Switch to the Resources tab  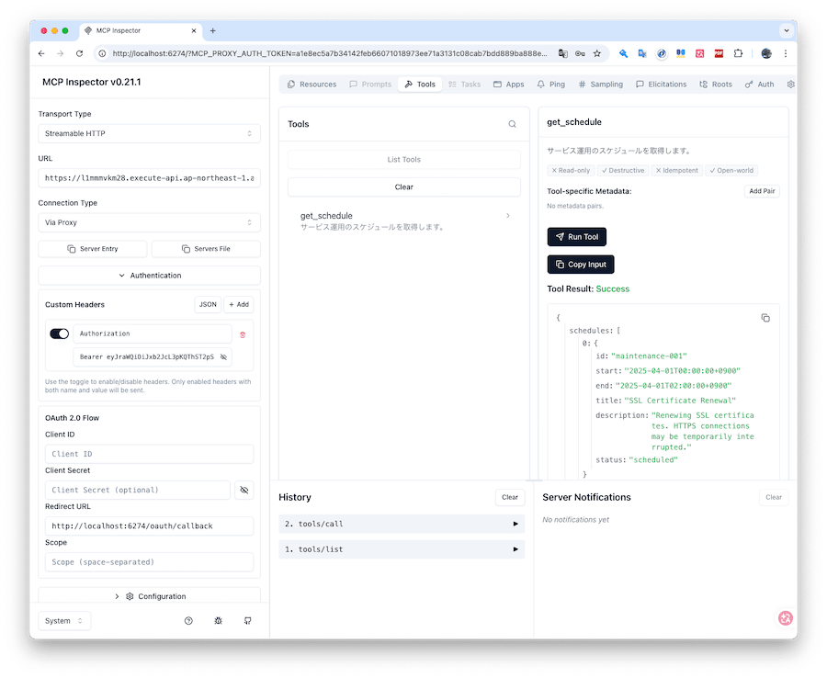pyautogui.click(x=312, y=84)
